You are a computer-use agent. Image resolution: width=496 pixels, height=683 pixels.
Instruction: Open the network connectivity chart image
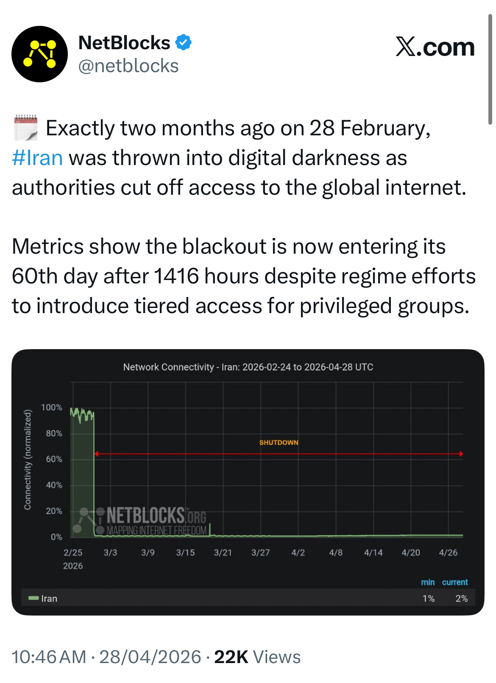point(248,482)
